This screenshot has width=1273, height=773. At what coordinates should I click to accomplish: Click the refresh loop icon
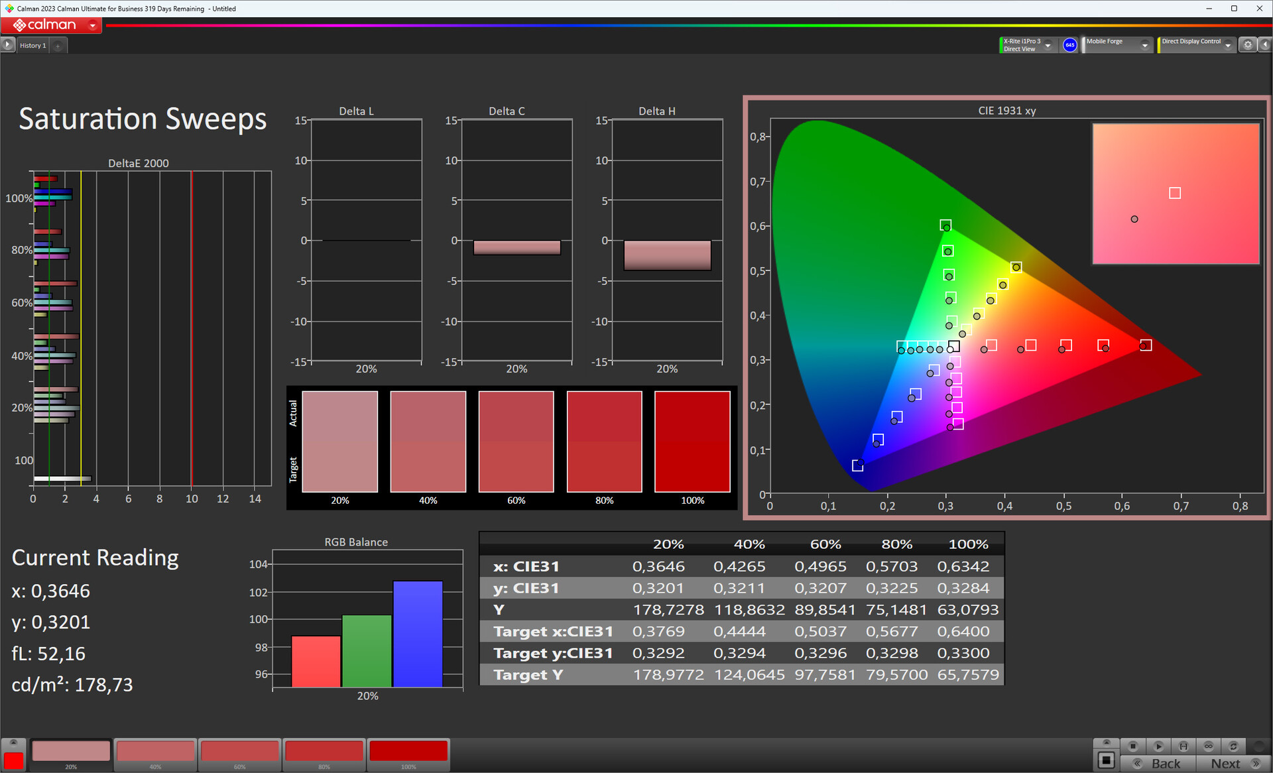(1234, 746)
